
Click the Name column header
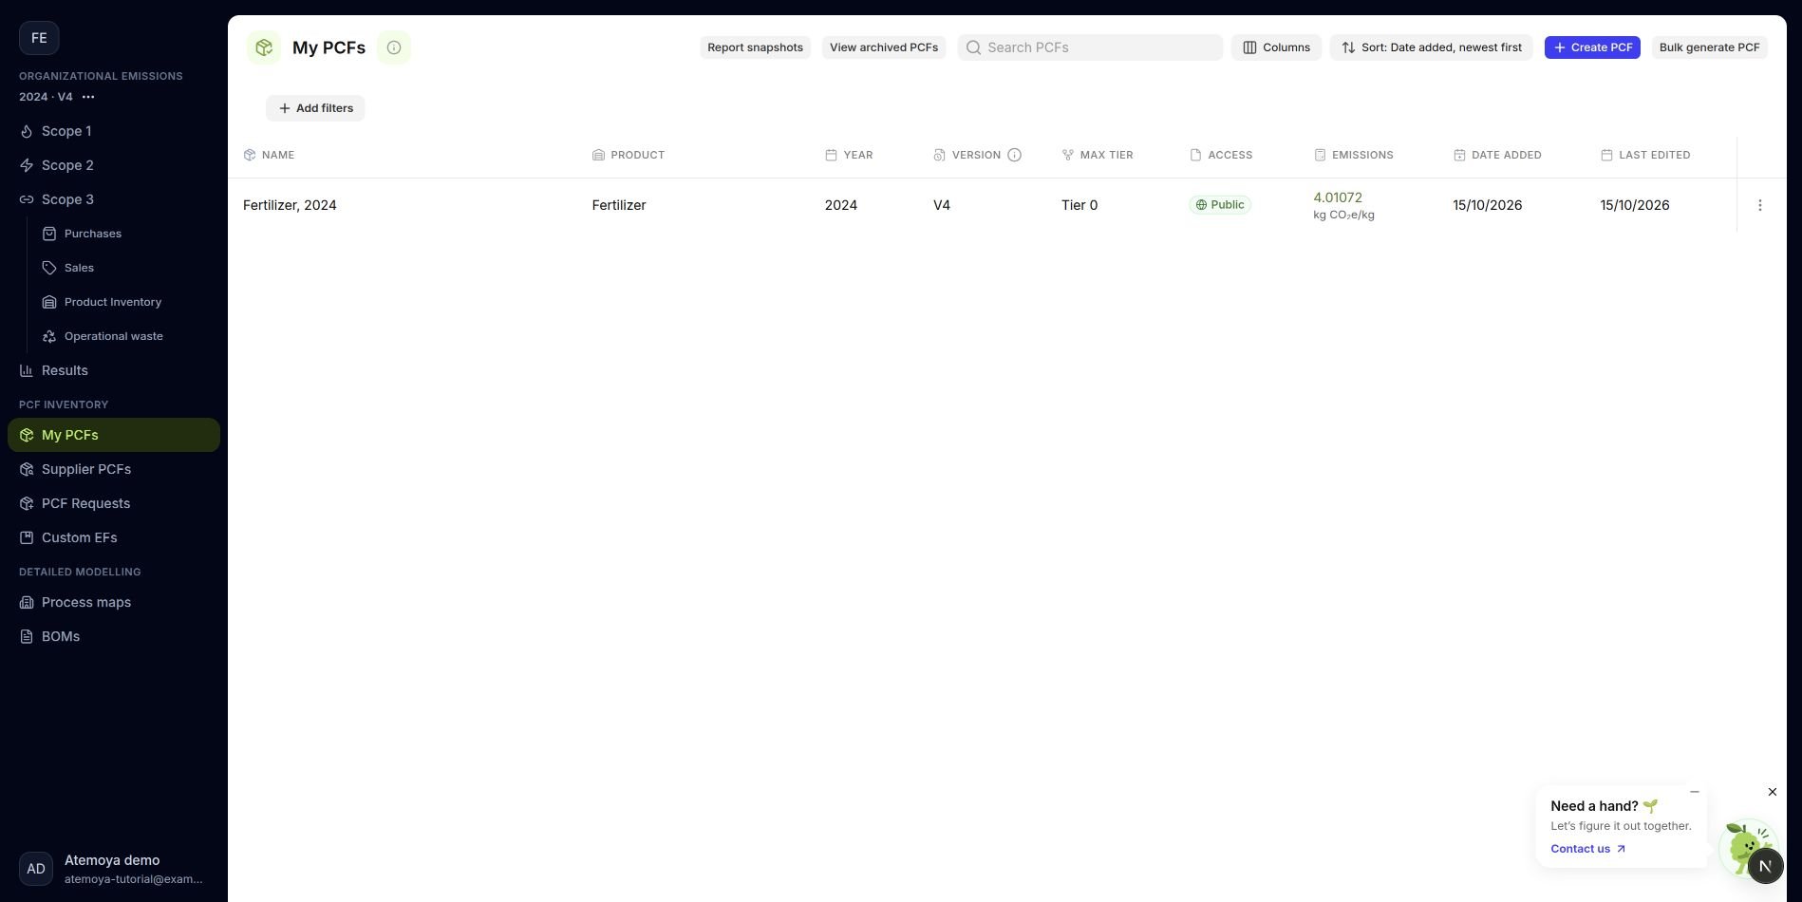pyautogui.click(x=269, y=155)
